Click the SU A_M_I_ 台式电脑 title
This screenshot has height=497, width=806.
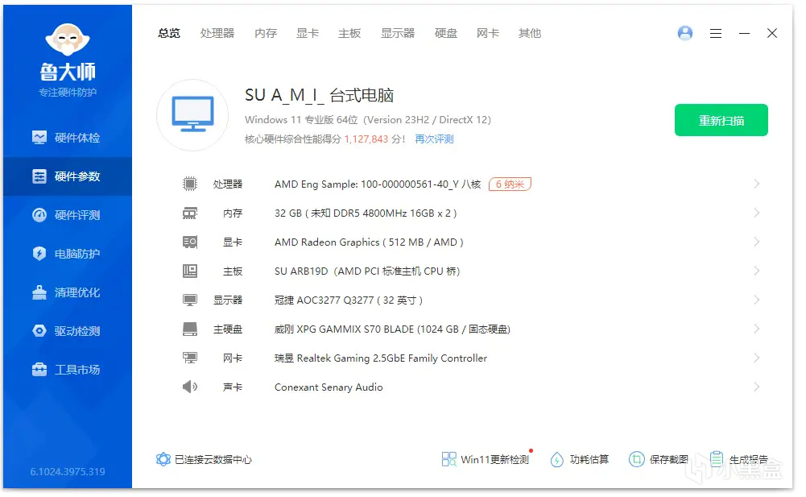(319, 95)
